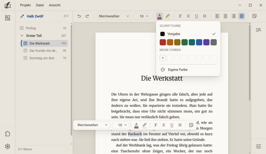Open settings via the gear icon
Viewport: 266px width, 154px height.
tap(7, 146)
